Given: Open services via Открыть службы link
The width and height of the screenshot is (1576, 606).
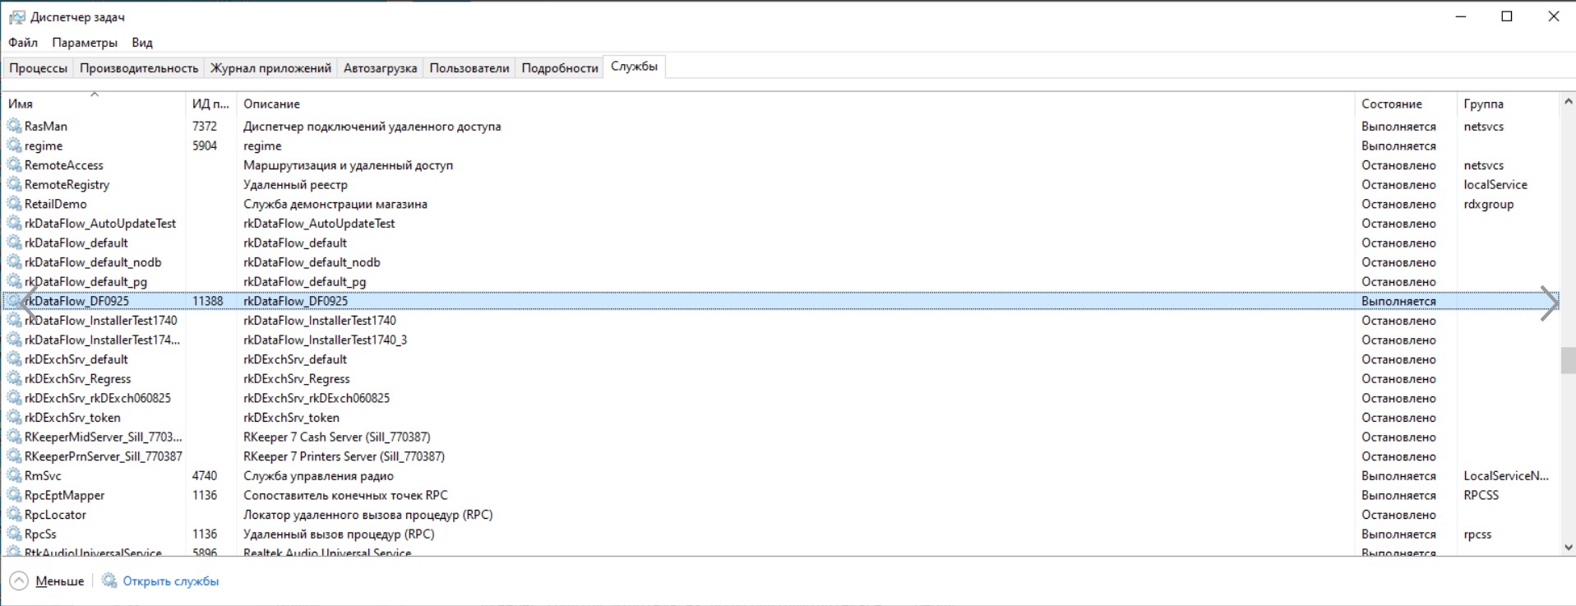Looking at the screenshot, I should [170, 581].
